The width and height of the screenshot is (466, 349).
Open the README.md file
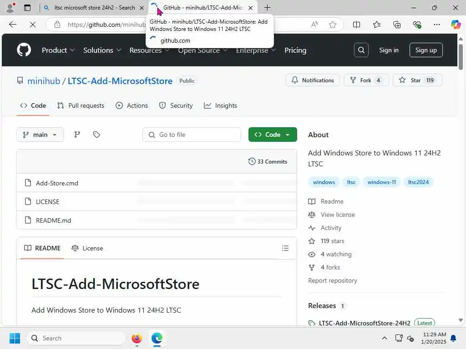click(x=54, y=220)
